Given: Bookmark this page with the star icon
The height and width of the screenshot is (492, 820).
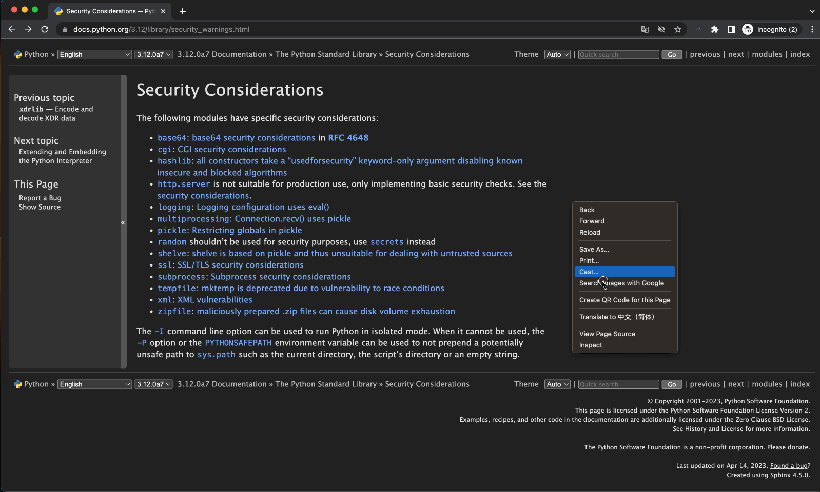Looking at the screenshot, I should pos(678,29).
